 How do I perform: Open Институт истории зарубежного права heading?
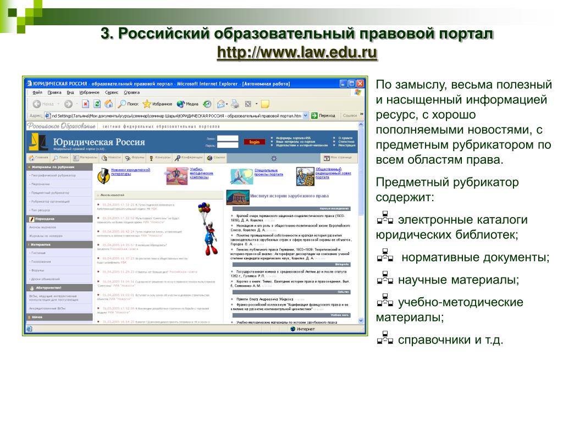pos(289,196)
